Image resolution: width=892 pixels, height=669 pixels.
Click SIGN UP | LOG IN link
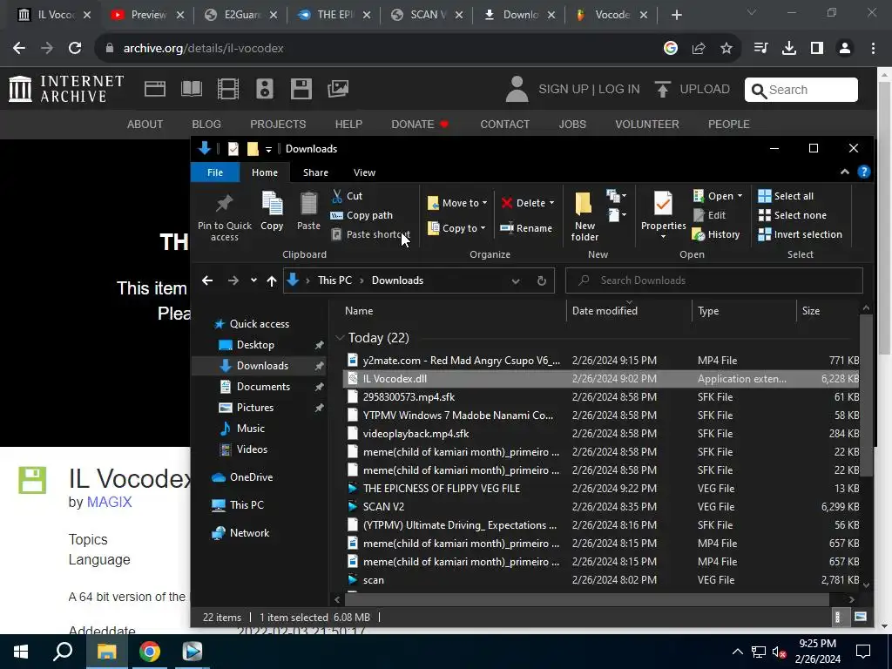click(589, 90)
